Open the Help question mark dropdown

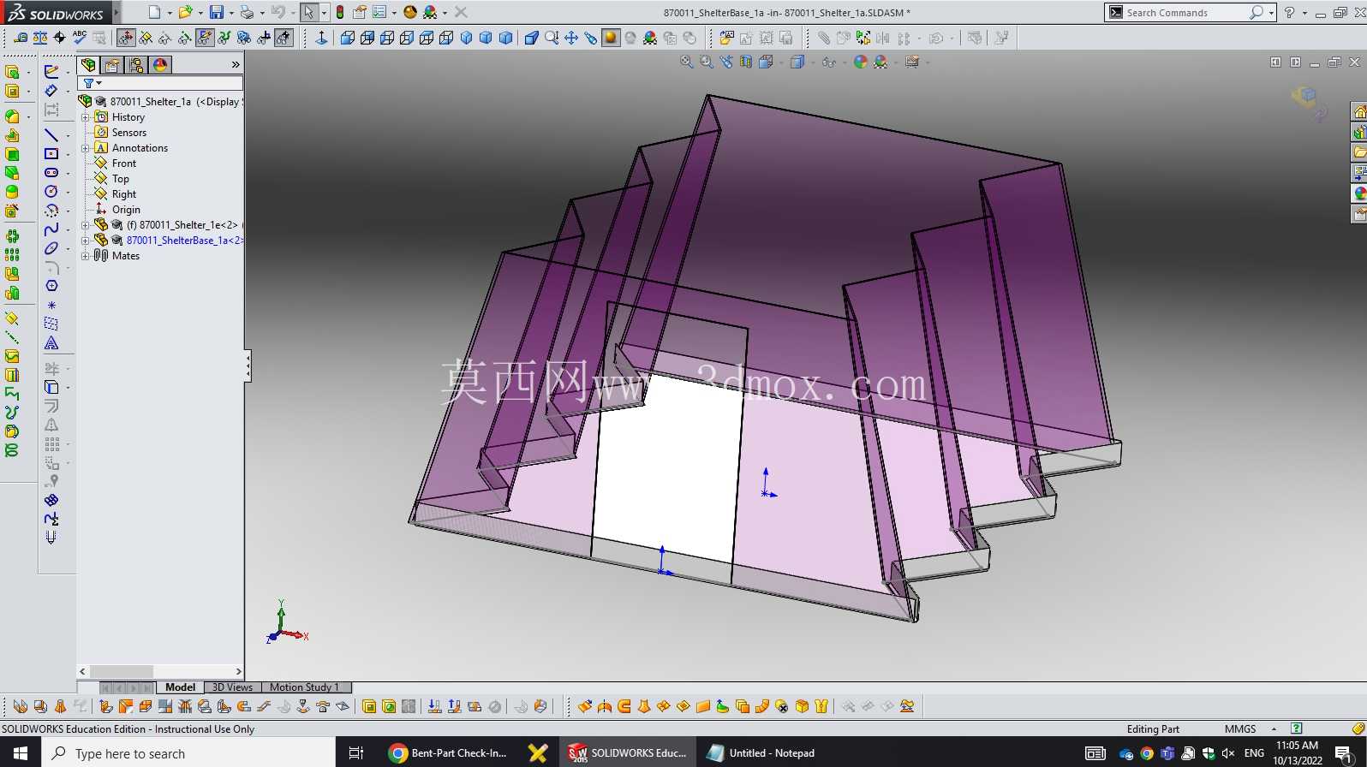tap(1304, 13)
